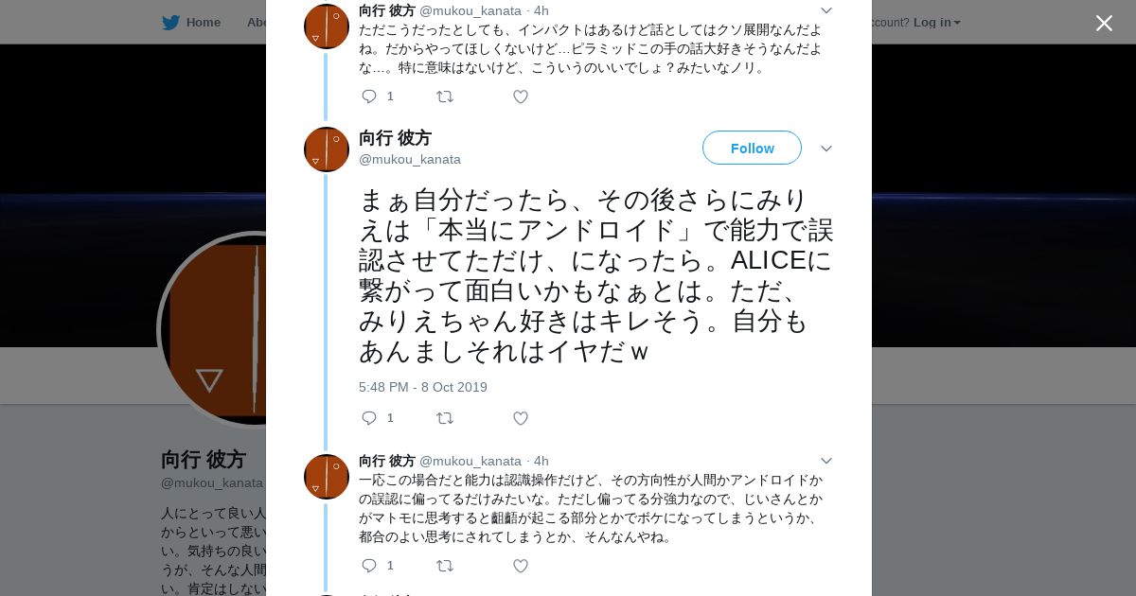1136x596 pixels.
Task: Open the 5:48 PM - 8 Oct 2019 timestamp link
Action: (423, 387)
